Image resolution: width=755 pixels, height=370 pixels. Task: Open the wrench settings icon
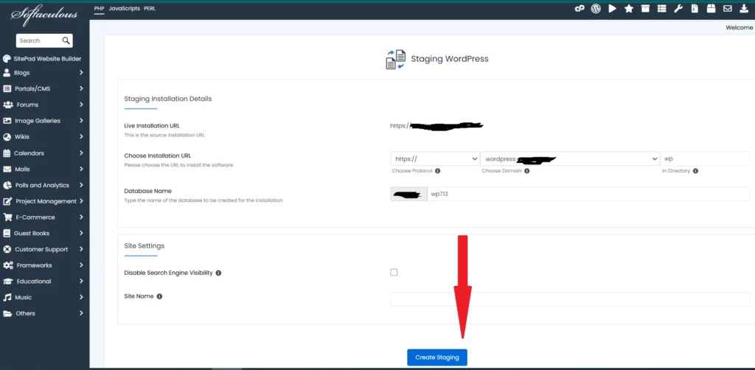(678, 9)
